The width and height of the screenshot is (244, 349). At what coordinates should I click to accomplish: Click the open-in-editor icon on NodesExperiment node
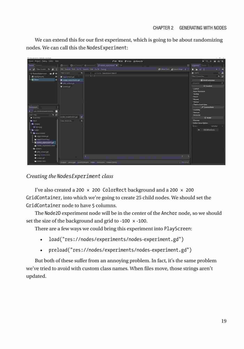[x=51, y=74]
